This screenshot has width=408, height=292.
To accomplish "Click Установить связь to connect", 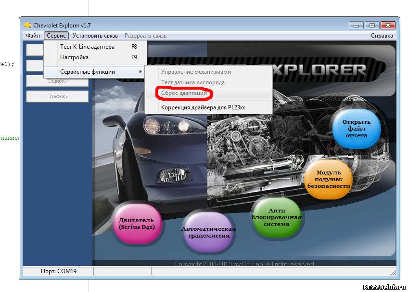I will click(95, 36).
